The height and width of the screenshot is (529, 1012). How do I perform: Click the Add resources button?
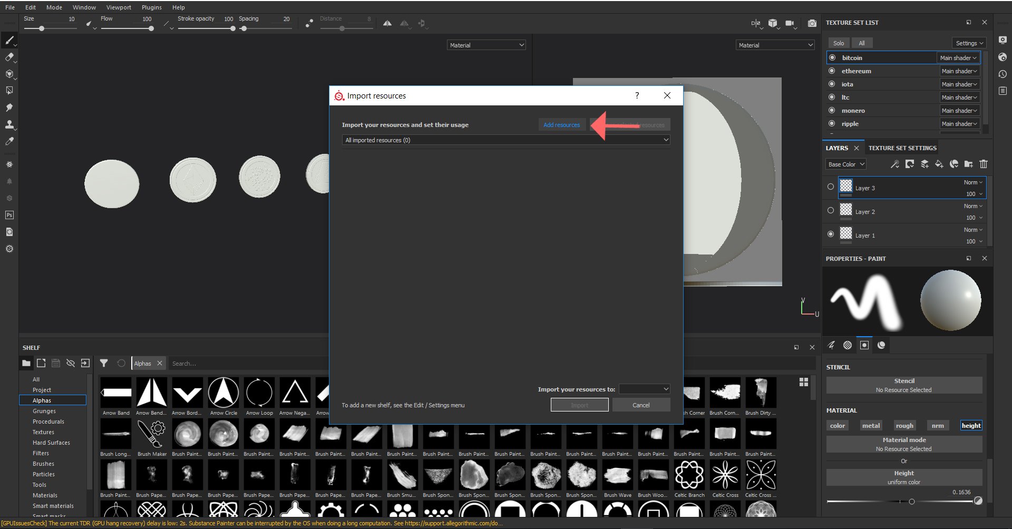pyautogui.click(x=561, y=125)
